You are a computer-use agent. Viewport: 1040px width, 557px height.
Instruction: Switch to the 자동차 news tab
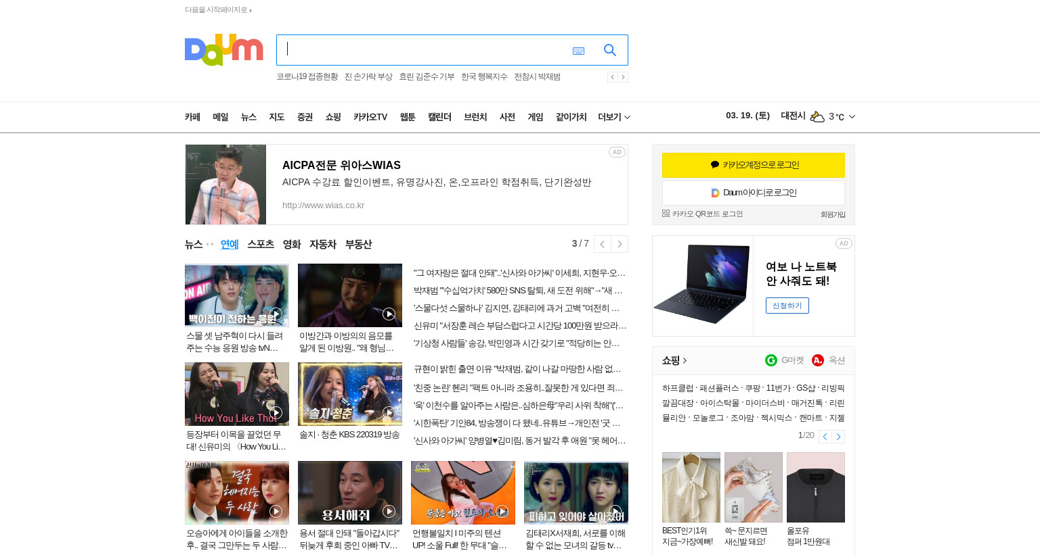[x=323, y=244]
